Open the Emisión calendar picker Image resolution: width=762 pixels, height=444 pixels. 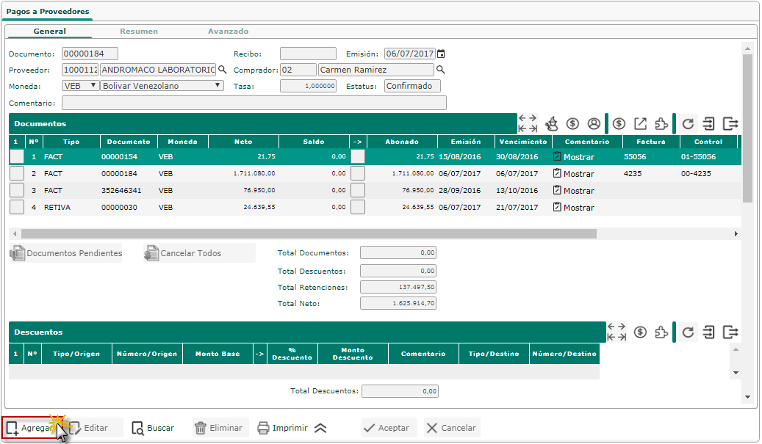[442, 54]
